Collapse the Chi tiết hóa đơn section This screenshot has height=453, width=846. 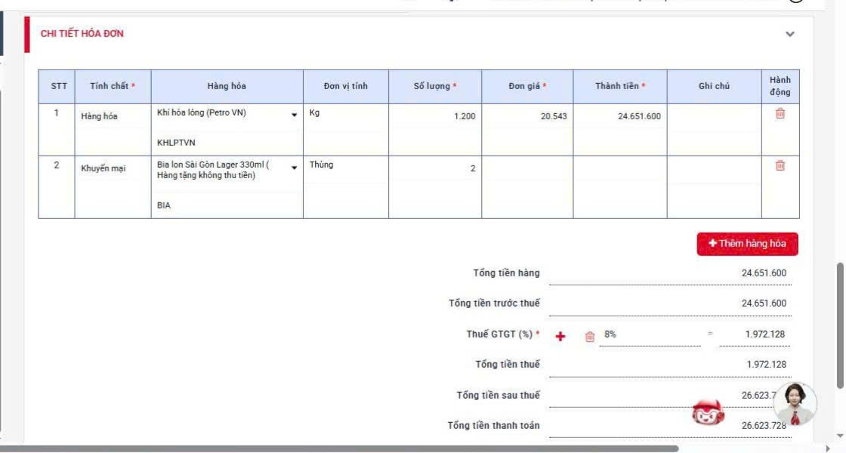tap(790, 34)
